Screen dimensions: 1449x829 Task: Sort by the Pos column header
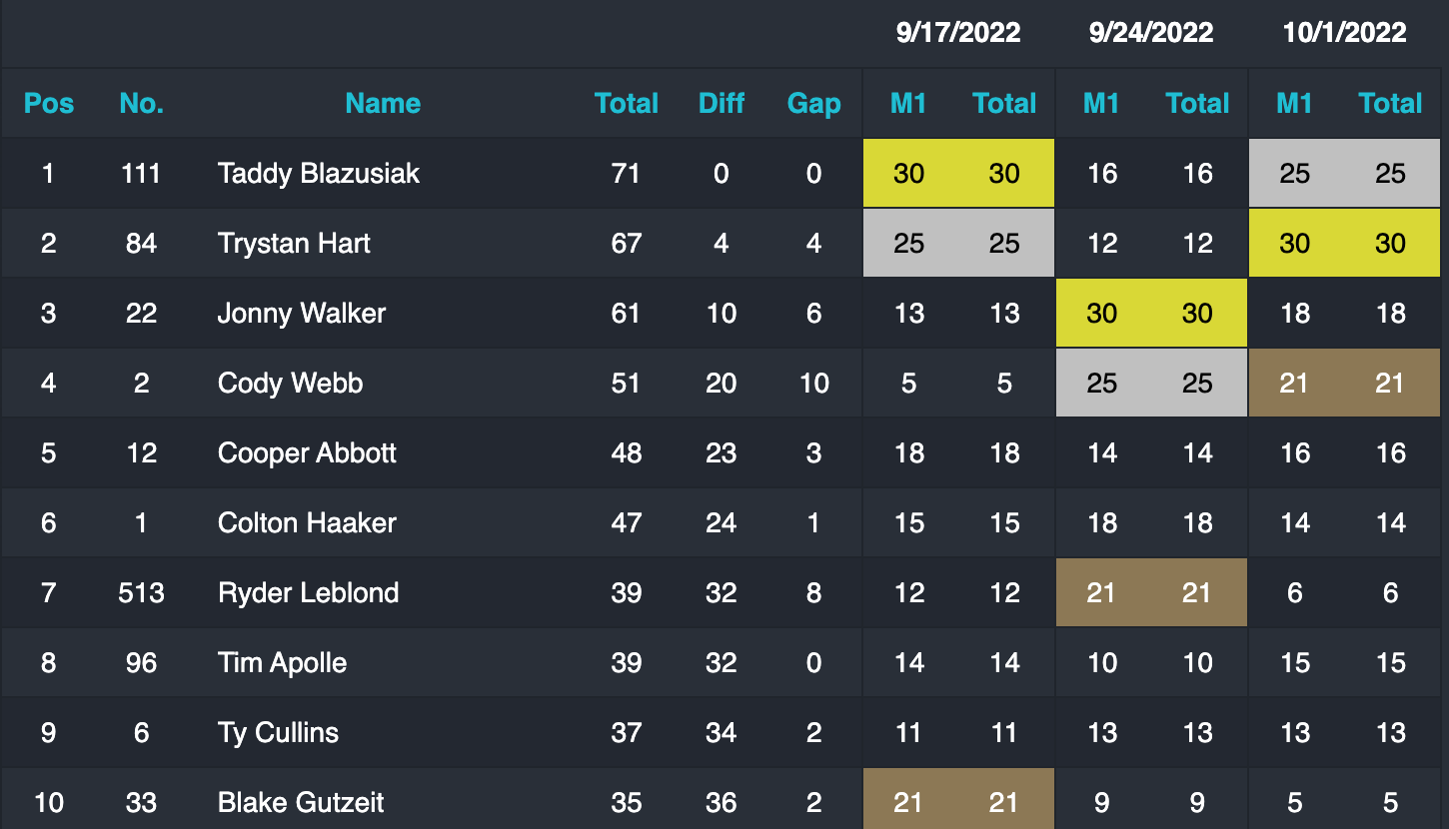coord(49,103)
